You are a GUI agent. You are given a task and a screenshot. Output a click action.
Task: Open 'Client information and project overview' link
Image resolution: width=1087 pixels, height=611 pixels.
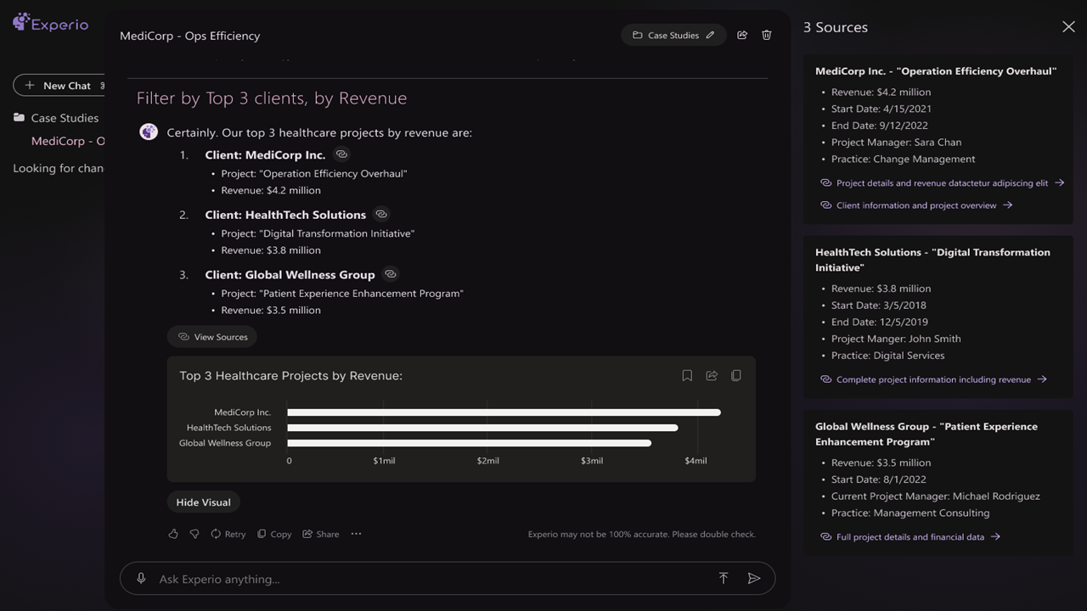(916, 205)
